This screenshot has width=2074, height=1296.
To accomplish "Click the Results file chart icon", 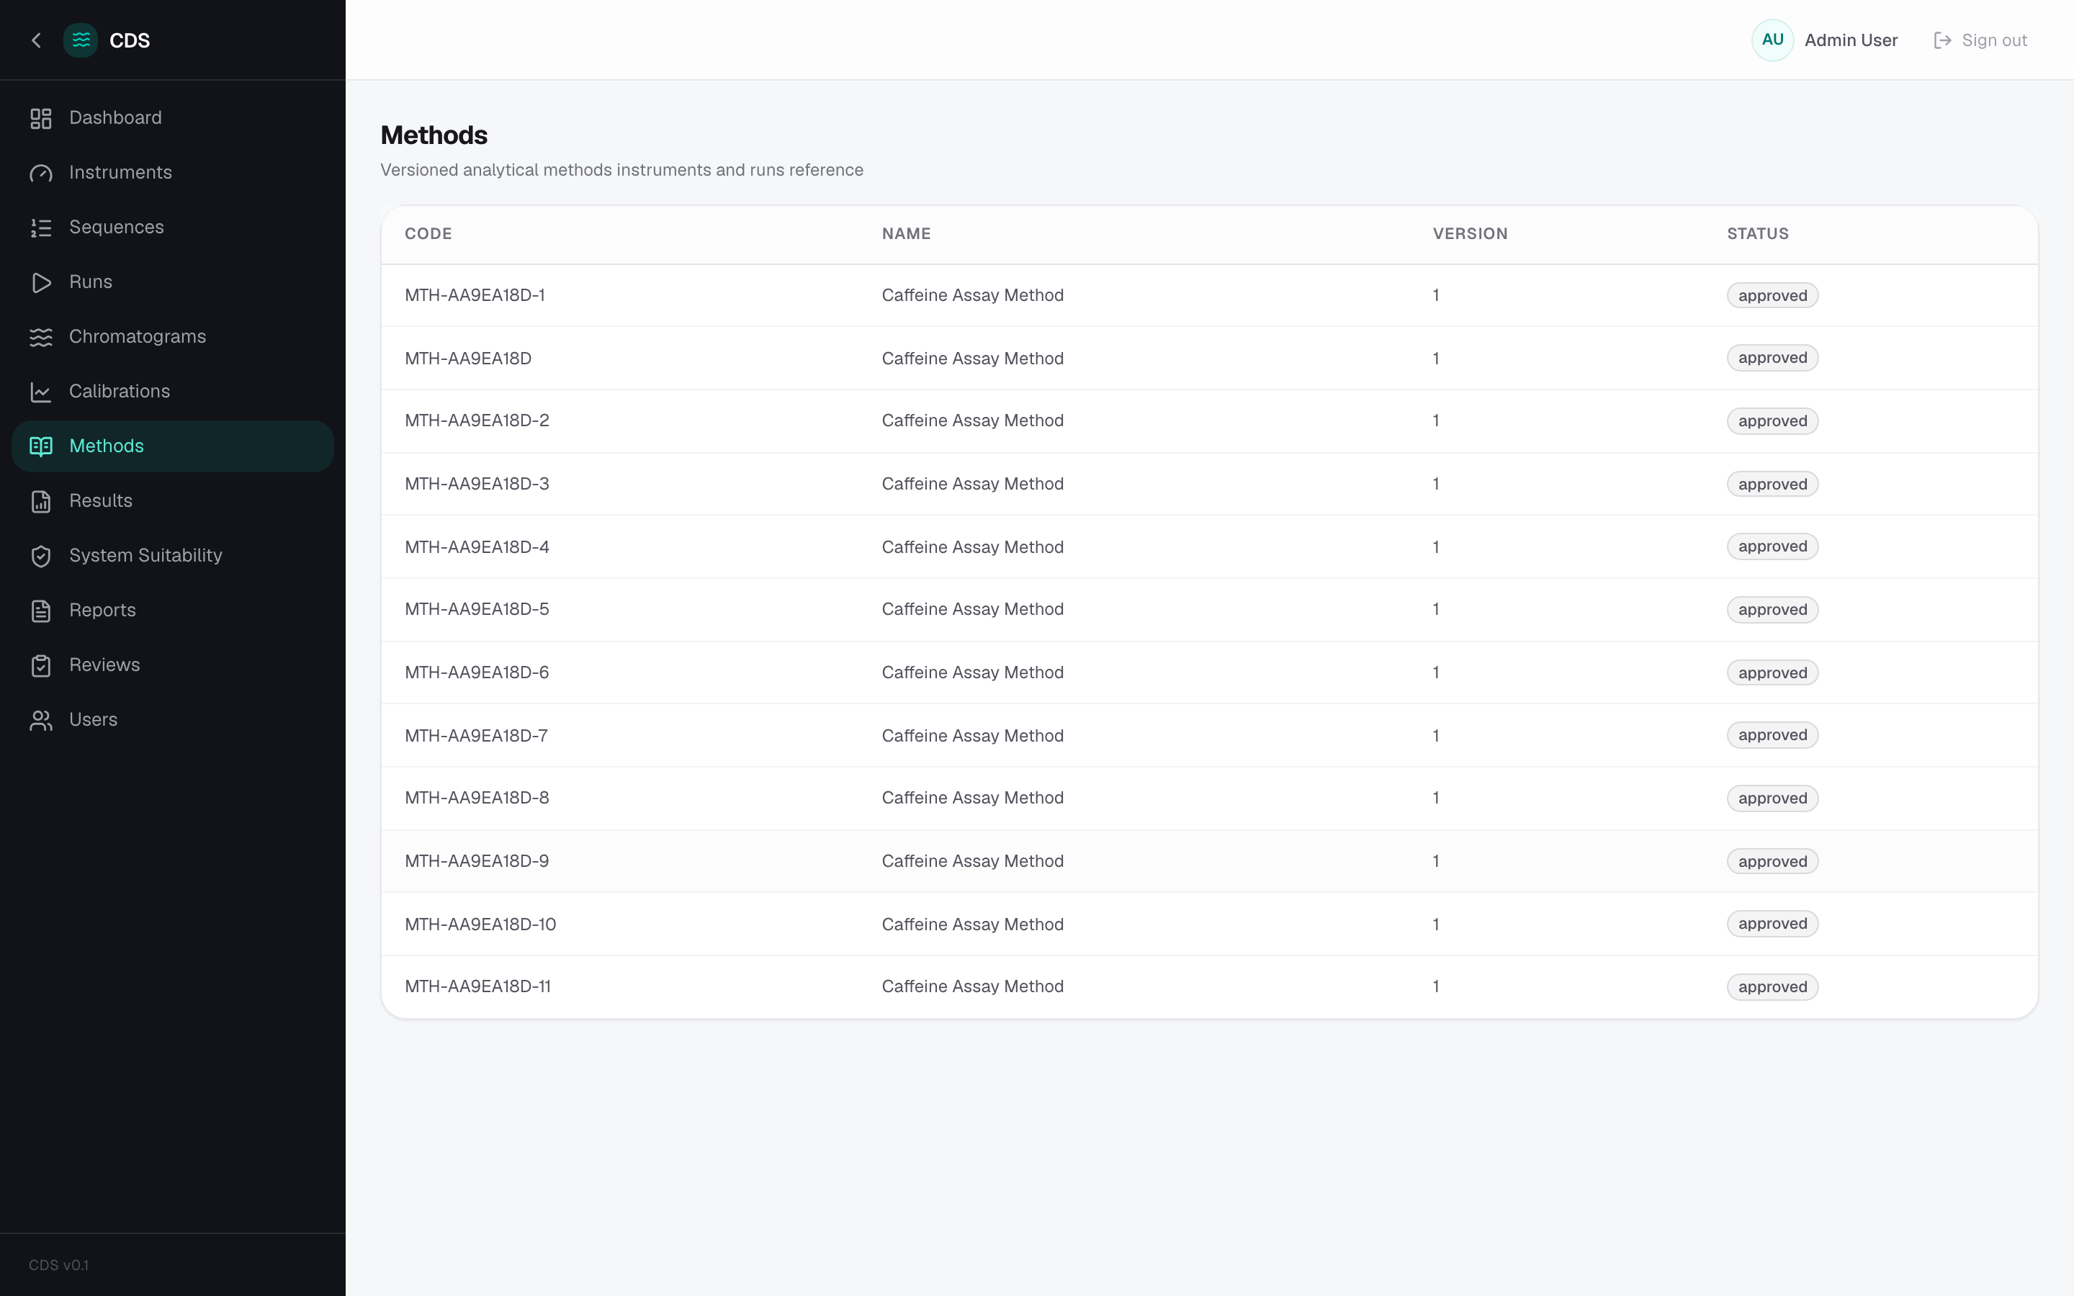I will click(x=41, y=501).
